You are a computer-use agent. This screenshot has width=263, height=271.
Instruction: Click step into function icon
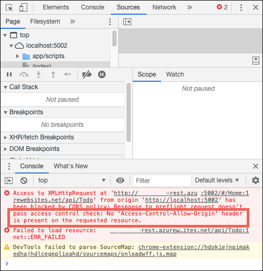38,74
